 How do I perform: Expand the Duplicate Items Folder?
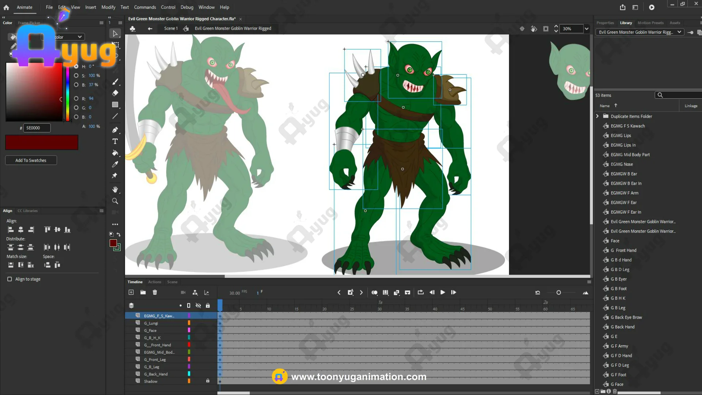click(597, 116)
